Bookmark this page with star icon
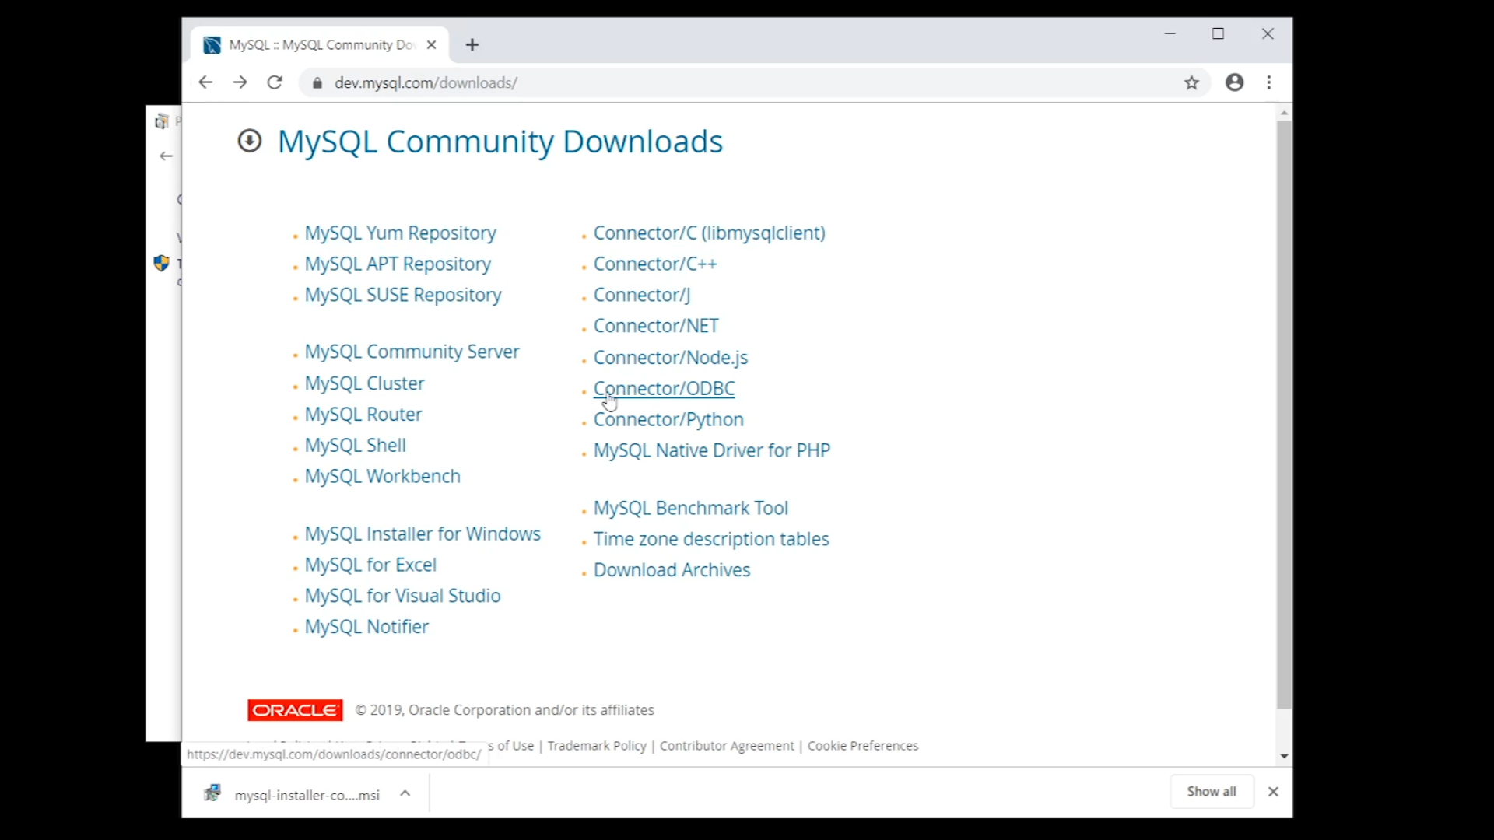 (x=1191, y=82)
